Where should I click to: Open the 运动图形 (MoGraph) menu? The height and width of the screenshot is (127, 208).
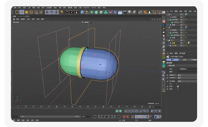[x=49, y=8]
